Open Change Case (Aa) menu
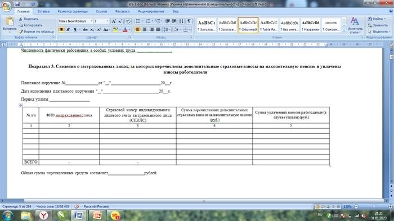 [x=106, y=29]
